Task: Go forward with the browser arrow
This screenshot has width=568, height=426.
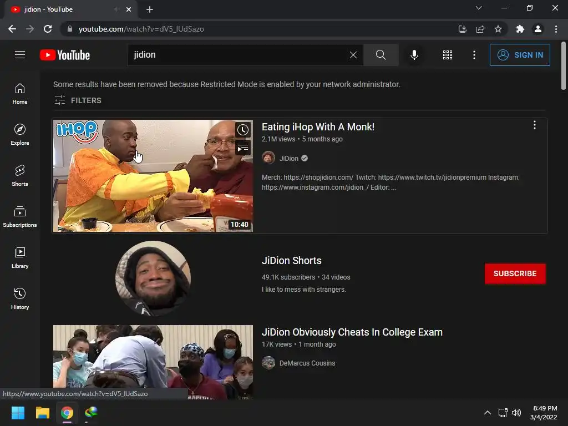Action: point(30,29)
